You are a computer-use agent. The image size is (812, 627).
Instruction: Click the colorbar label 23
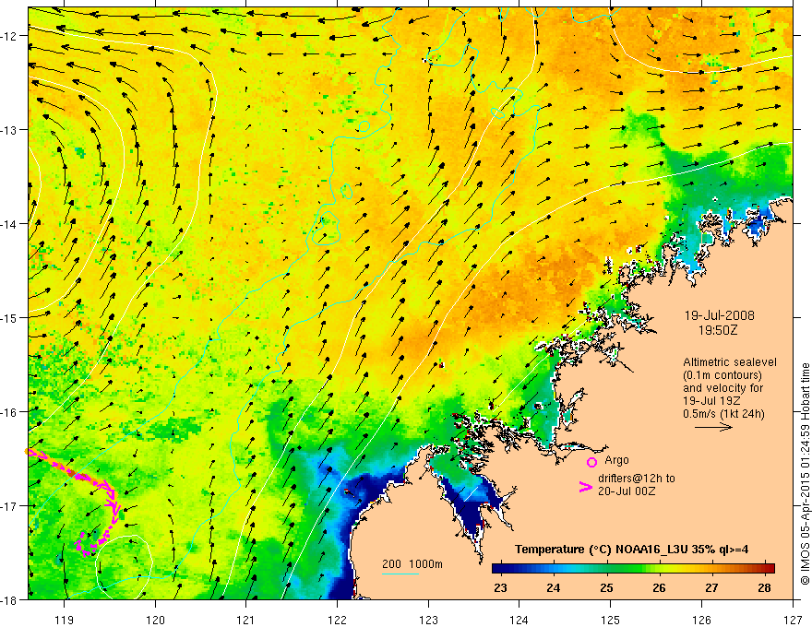[x=500, y=587]
